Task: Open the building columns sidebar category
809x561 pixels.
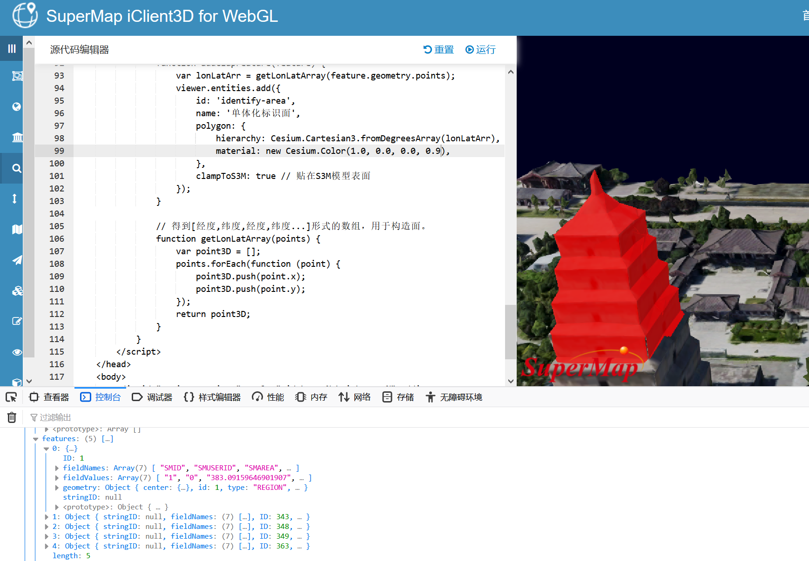Action: (x=17, y=137)
